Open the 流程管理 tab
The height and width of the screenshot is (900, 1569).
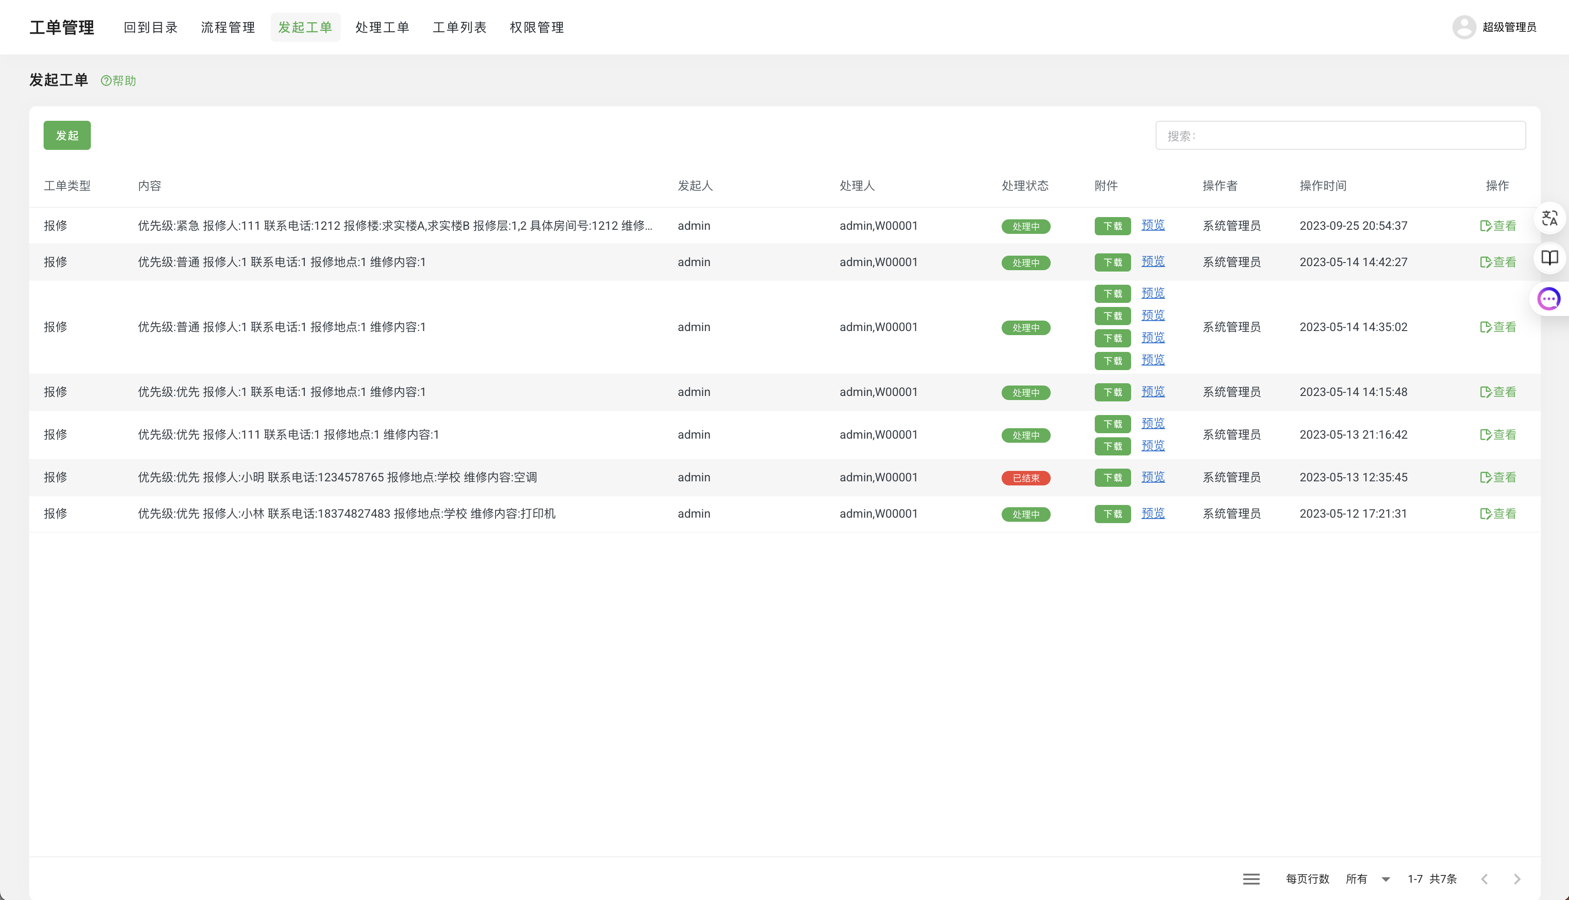[x=228, y=27]
